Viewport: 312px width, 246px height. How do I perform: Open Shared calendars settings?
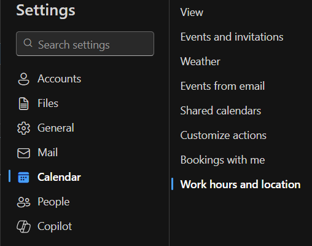pos(220,111)
